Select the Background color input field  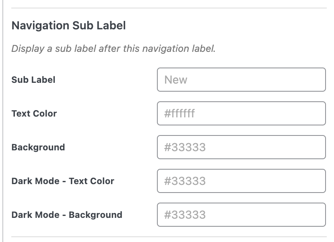[x=241, y=147]
